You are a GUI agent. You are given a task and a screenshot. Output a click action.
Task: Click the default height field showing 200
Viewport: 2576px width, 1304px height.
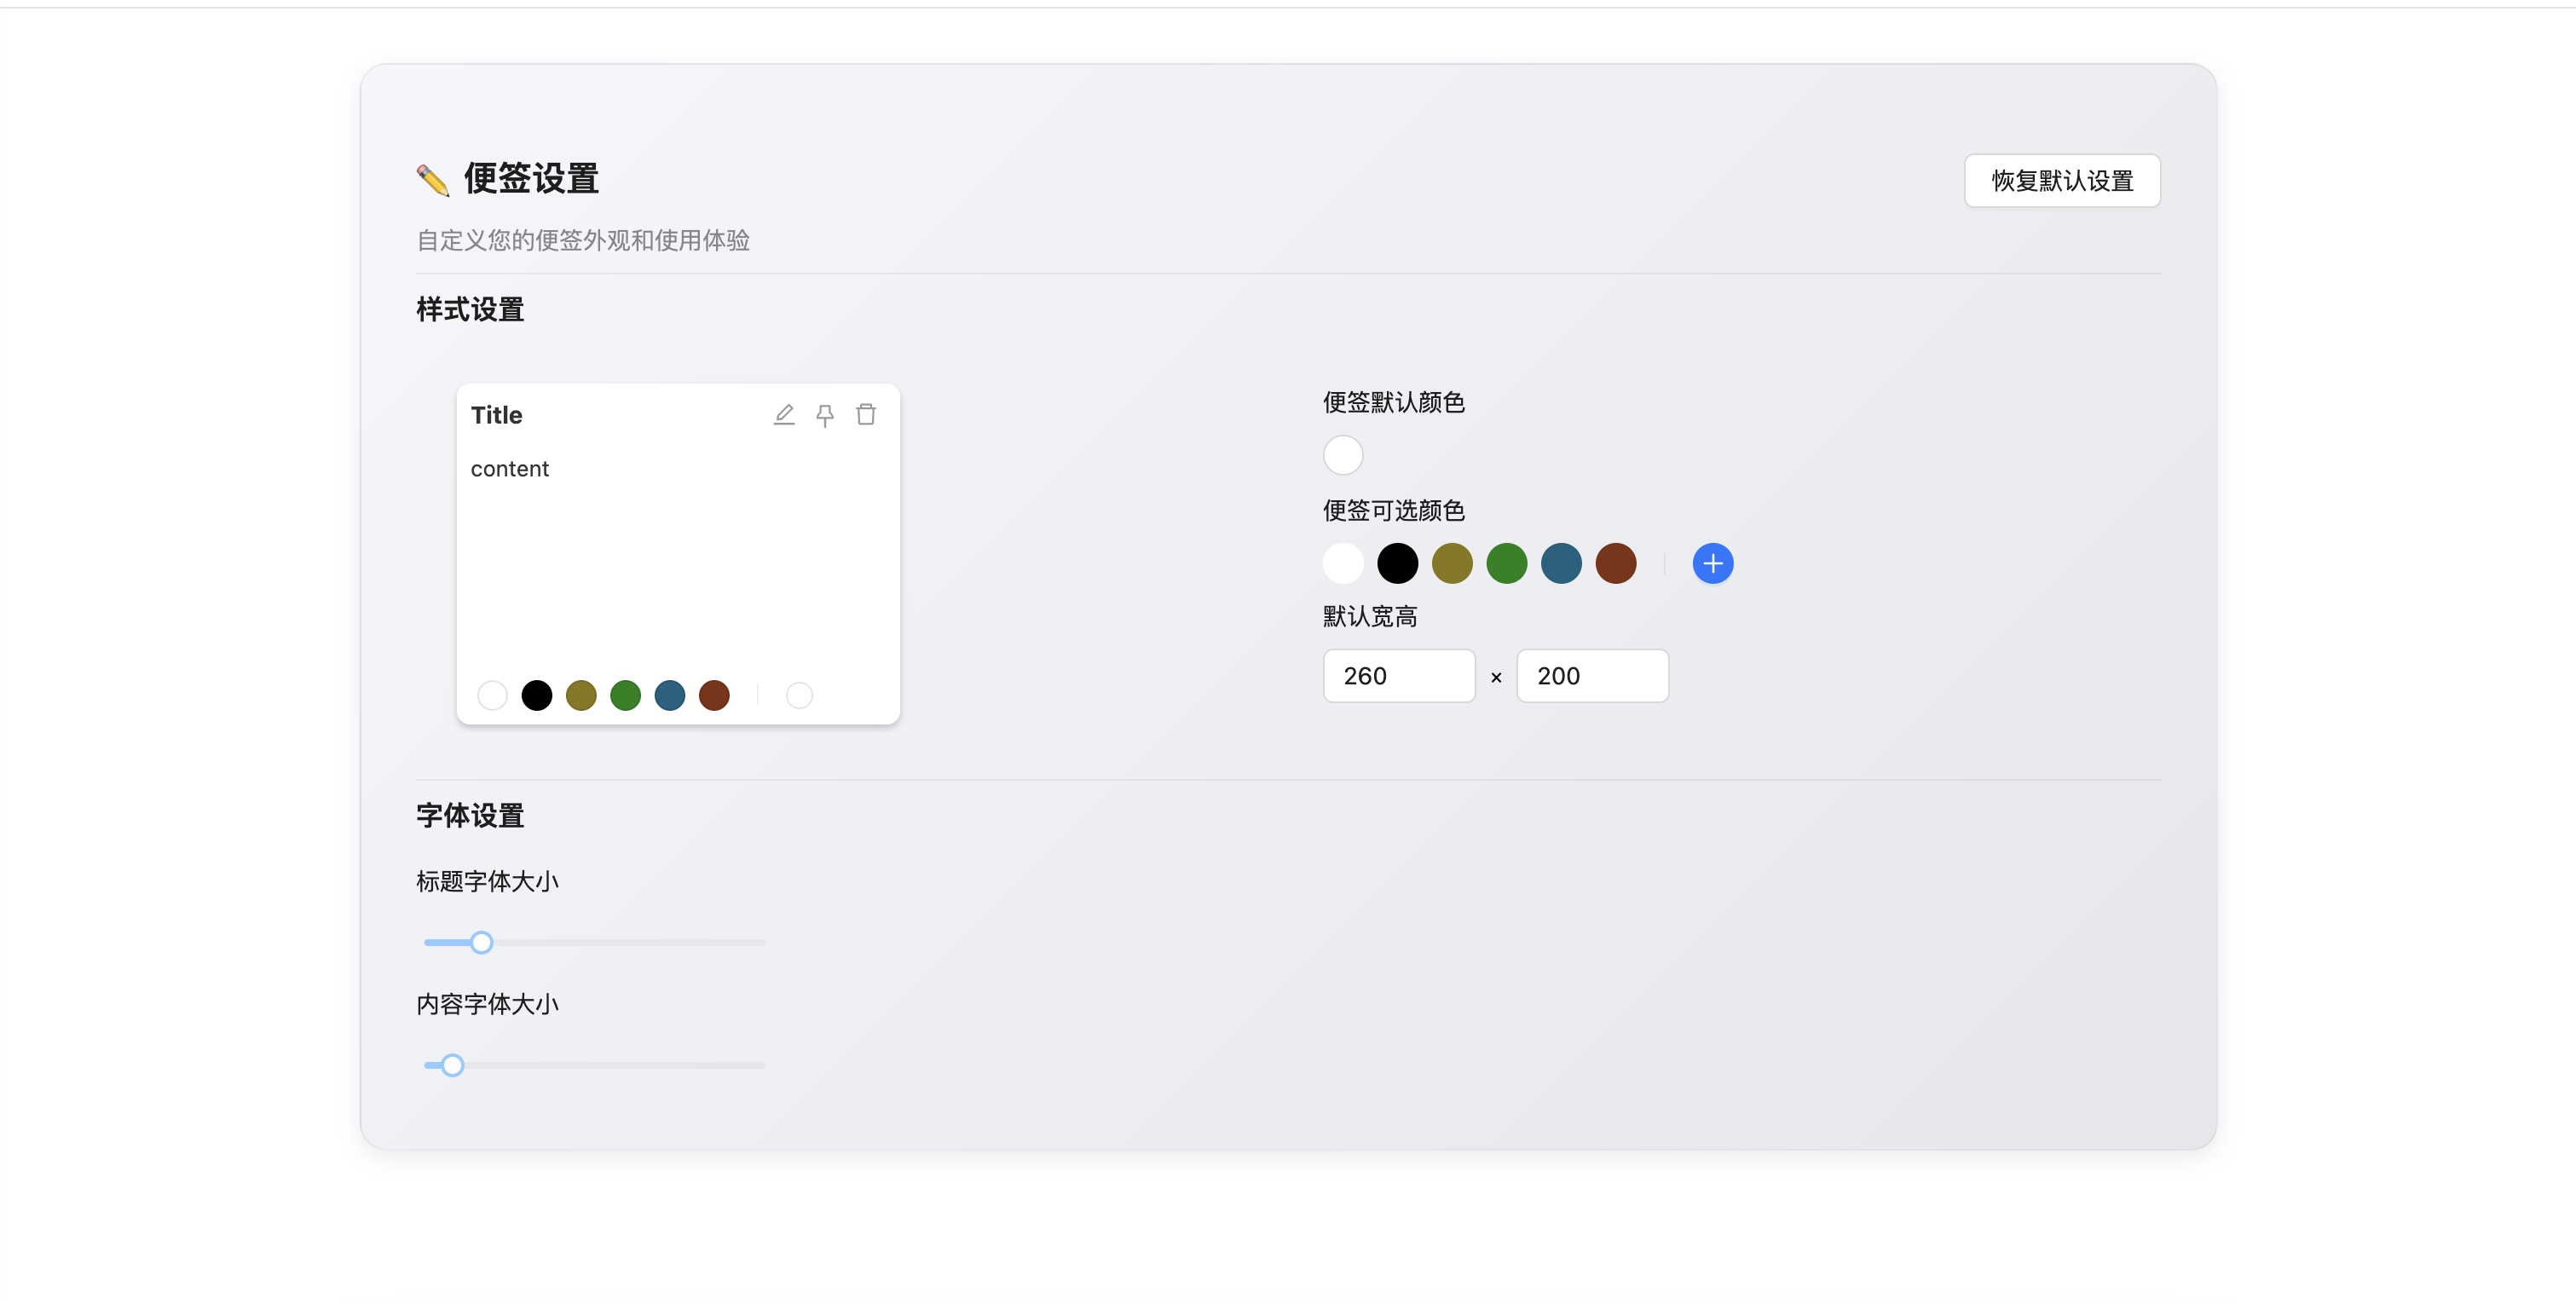point(1591,676)
